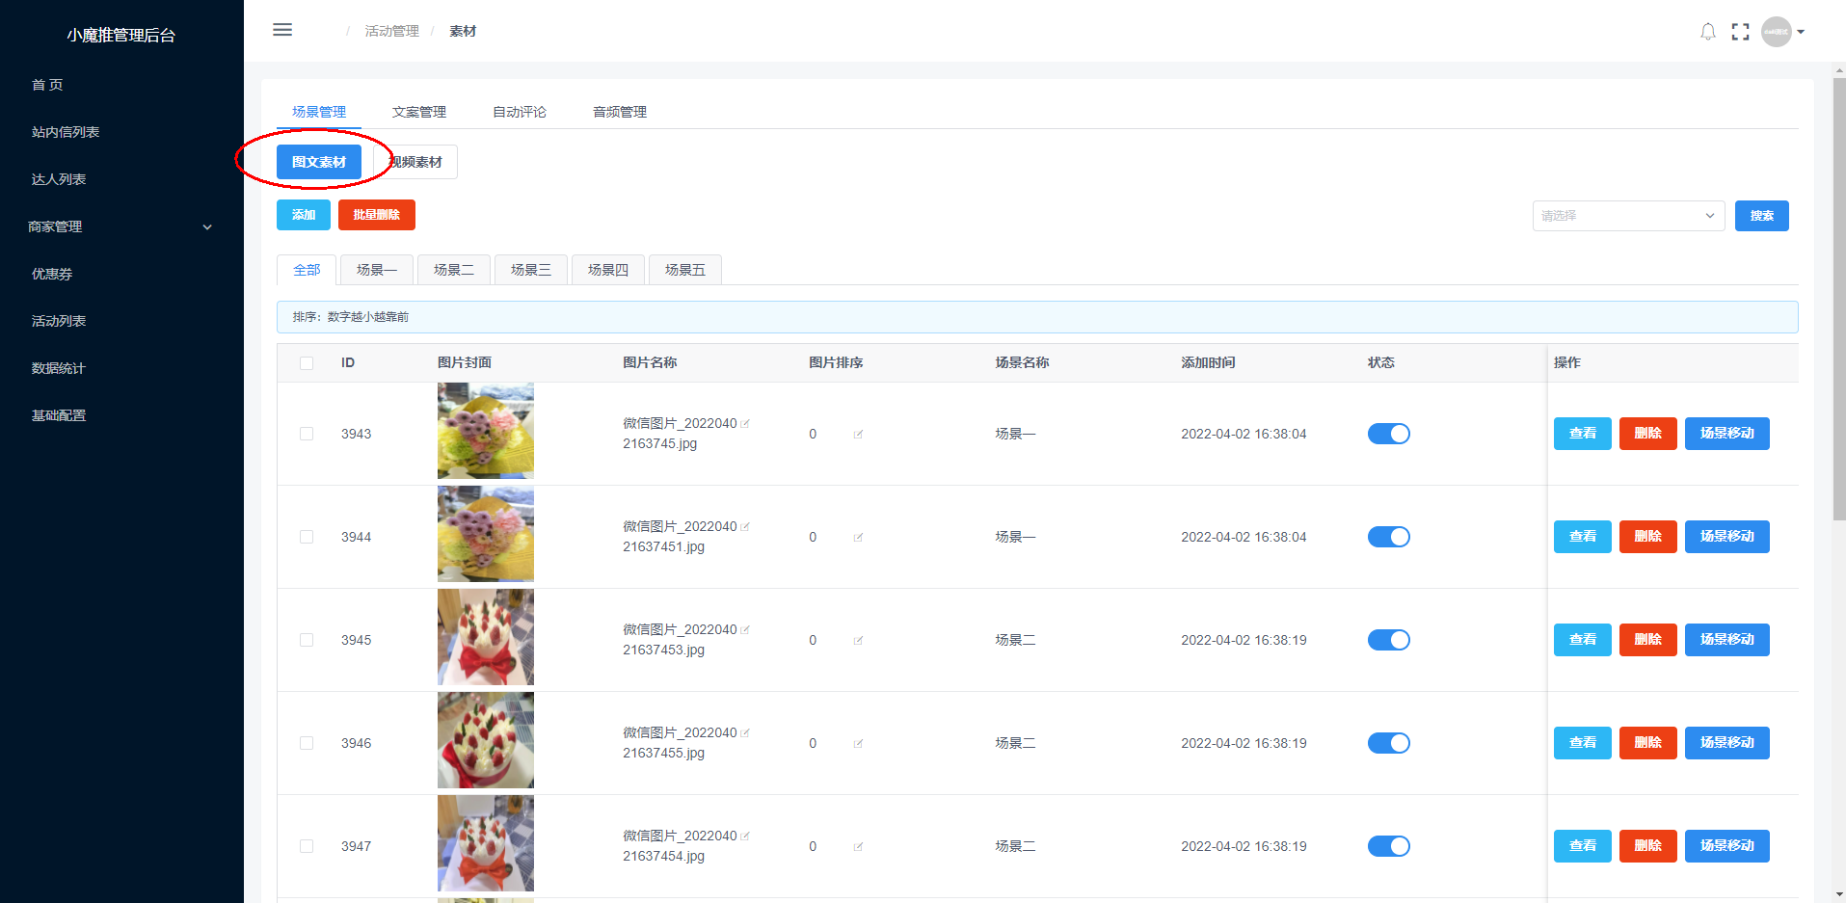Open notifications bell icon
The width and height of the screenshot is (1846, 903).
pyautogui.click(x=1707, y=32)
